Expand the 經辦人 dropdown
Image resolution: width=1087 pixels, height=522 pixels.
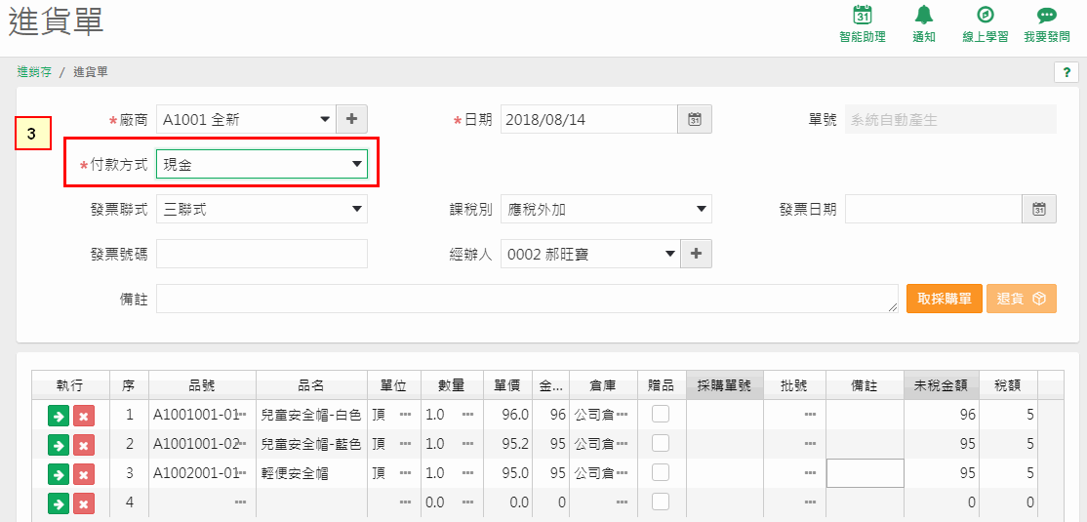tap(669, 254)
